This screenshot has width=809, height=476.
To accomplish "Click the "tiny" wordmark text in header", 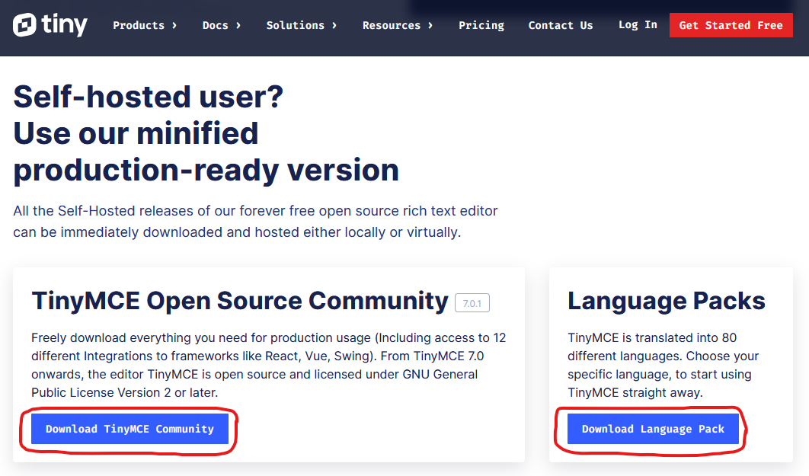I will 64,25.
